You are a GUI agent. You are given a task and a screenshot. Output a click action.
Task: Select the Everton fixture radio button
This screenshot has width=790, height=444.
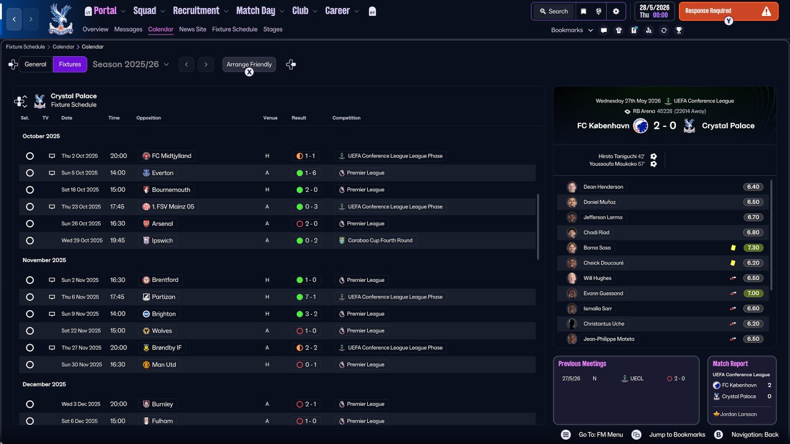[x=30, y=173]
